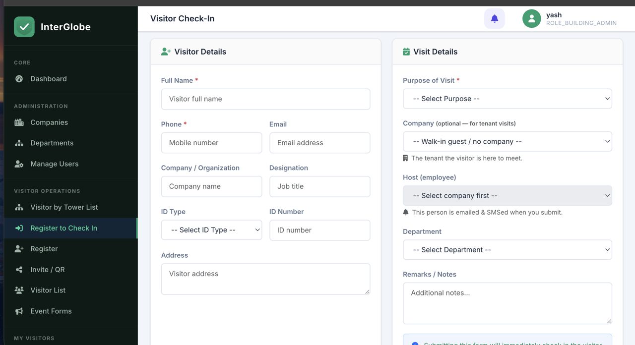This screenshot has width=635, height=345.
Task: Open the Register sidebar item
Action: point(71,249)
